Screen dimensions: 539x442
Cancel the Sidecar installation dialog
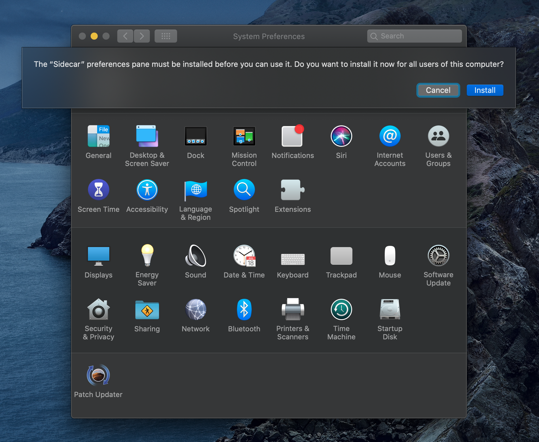click(x=438, y=90)
